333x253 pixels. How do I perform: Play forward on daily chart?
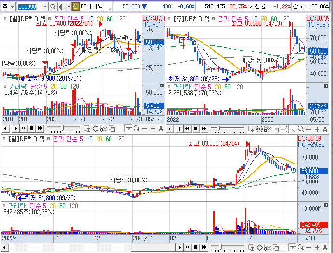[x=180, y=247]
